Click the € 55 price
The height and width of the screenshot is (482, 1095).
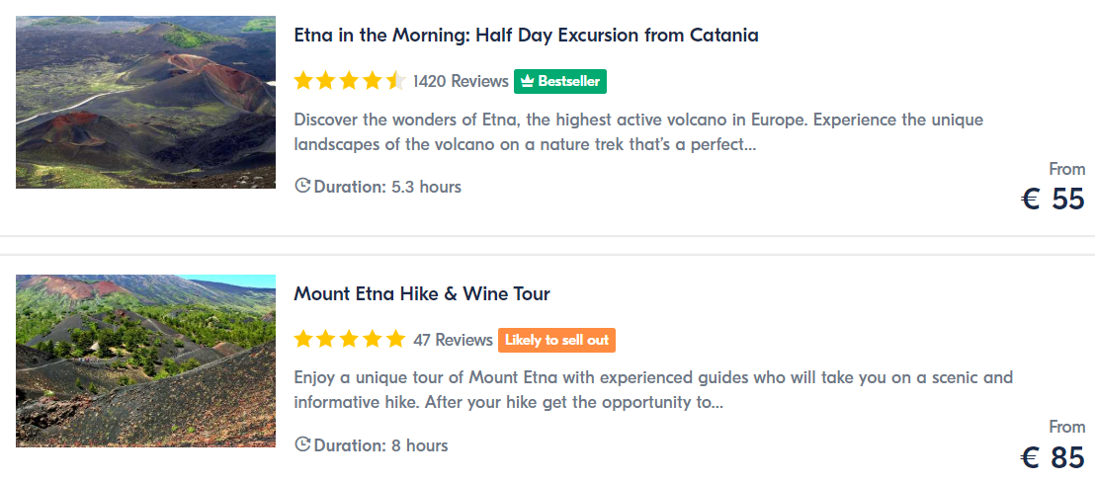pyautogui.click(x=1053, y=200)
